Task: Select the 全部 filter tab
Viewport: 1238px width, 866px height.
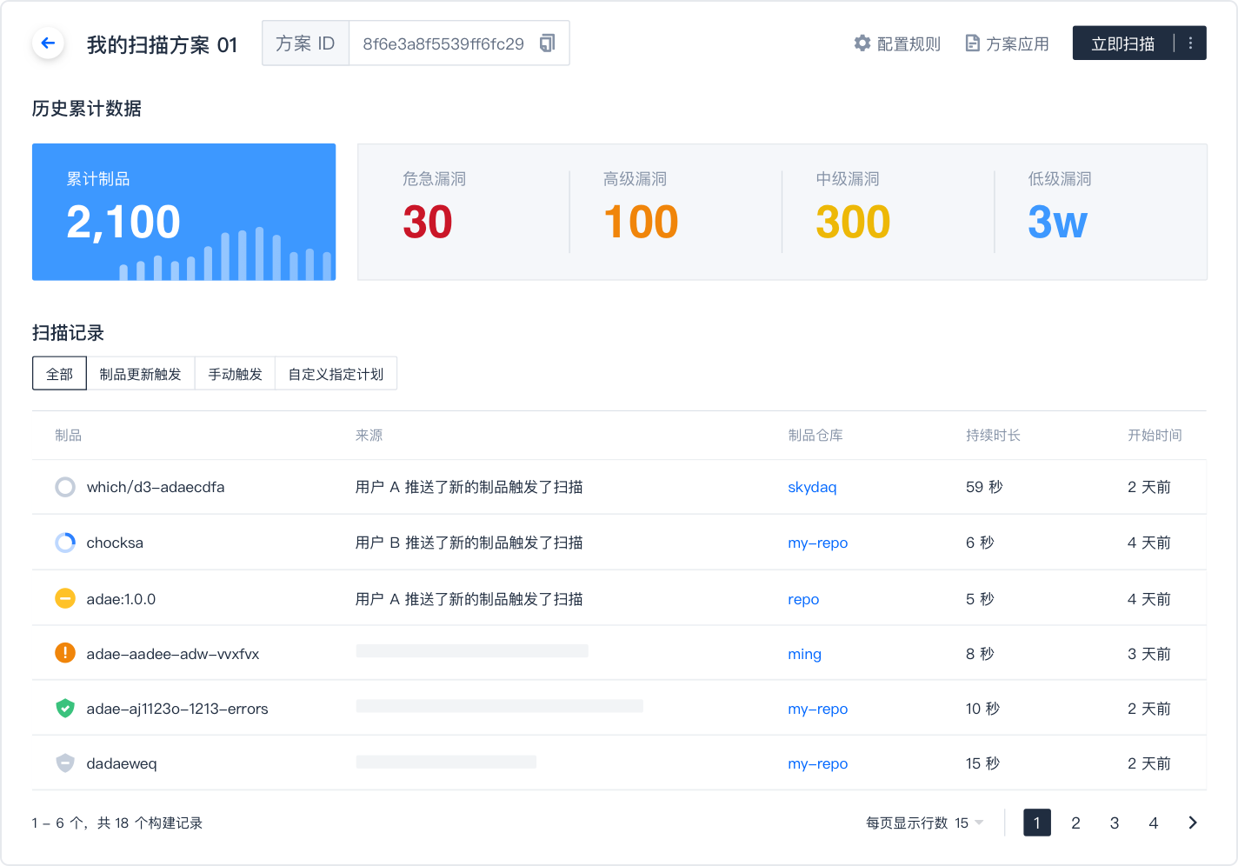Action: pos(59,374)
